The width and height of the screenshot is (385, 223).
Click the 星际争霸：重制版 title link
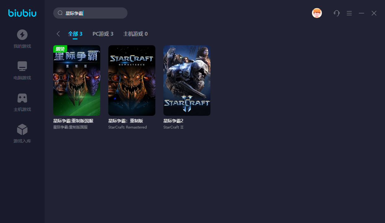[126, 121]
